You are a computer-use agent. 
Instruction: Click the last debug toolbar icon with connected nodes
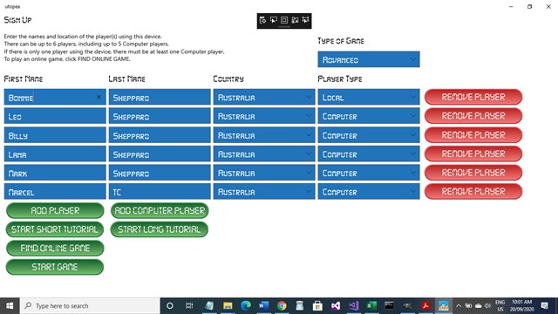(x=305, y=20)
